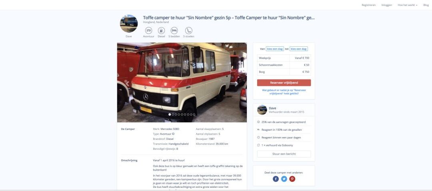
Task: Click the 5 stoelen seat icon
Action: point(189,30)
